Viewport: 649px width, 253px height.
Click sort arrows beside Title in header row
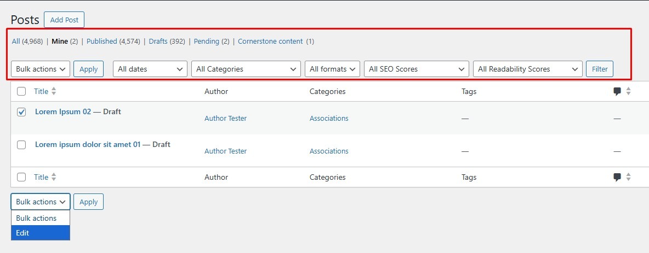(54, 92)
